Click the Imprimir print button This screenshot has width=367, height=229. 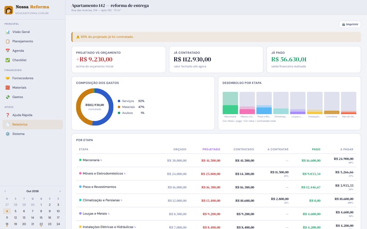pos(350,24)
